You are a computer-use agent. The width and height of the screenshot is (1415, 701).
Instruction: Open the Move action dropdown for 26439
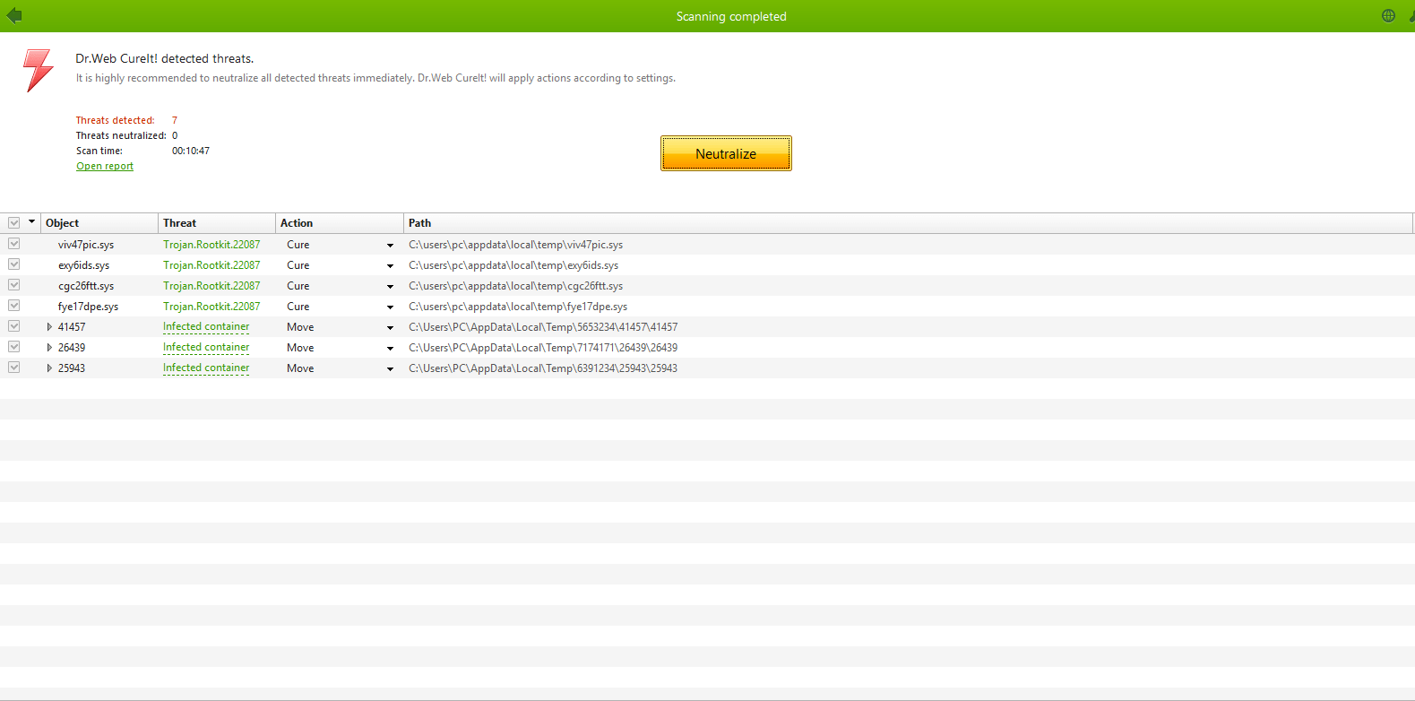pos(390,348)
